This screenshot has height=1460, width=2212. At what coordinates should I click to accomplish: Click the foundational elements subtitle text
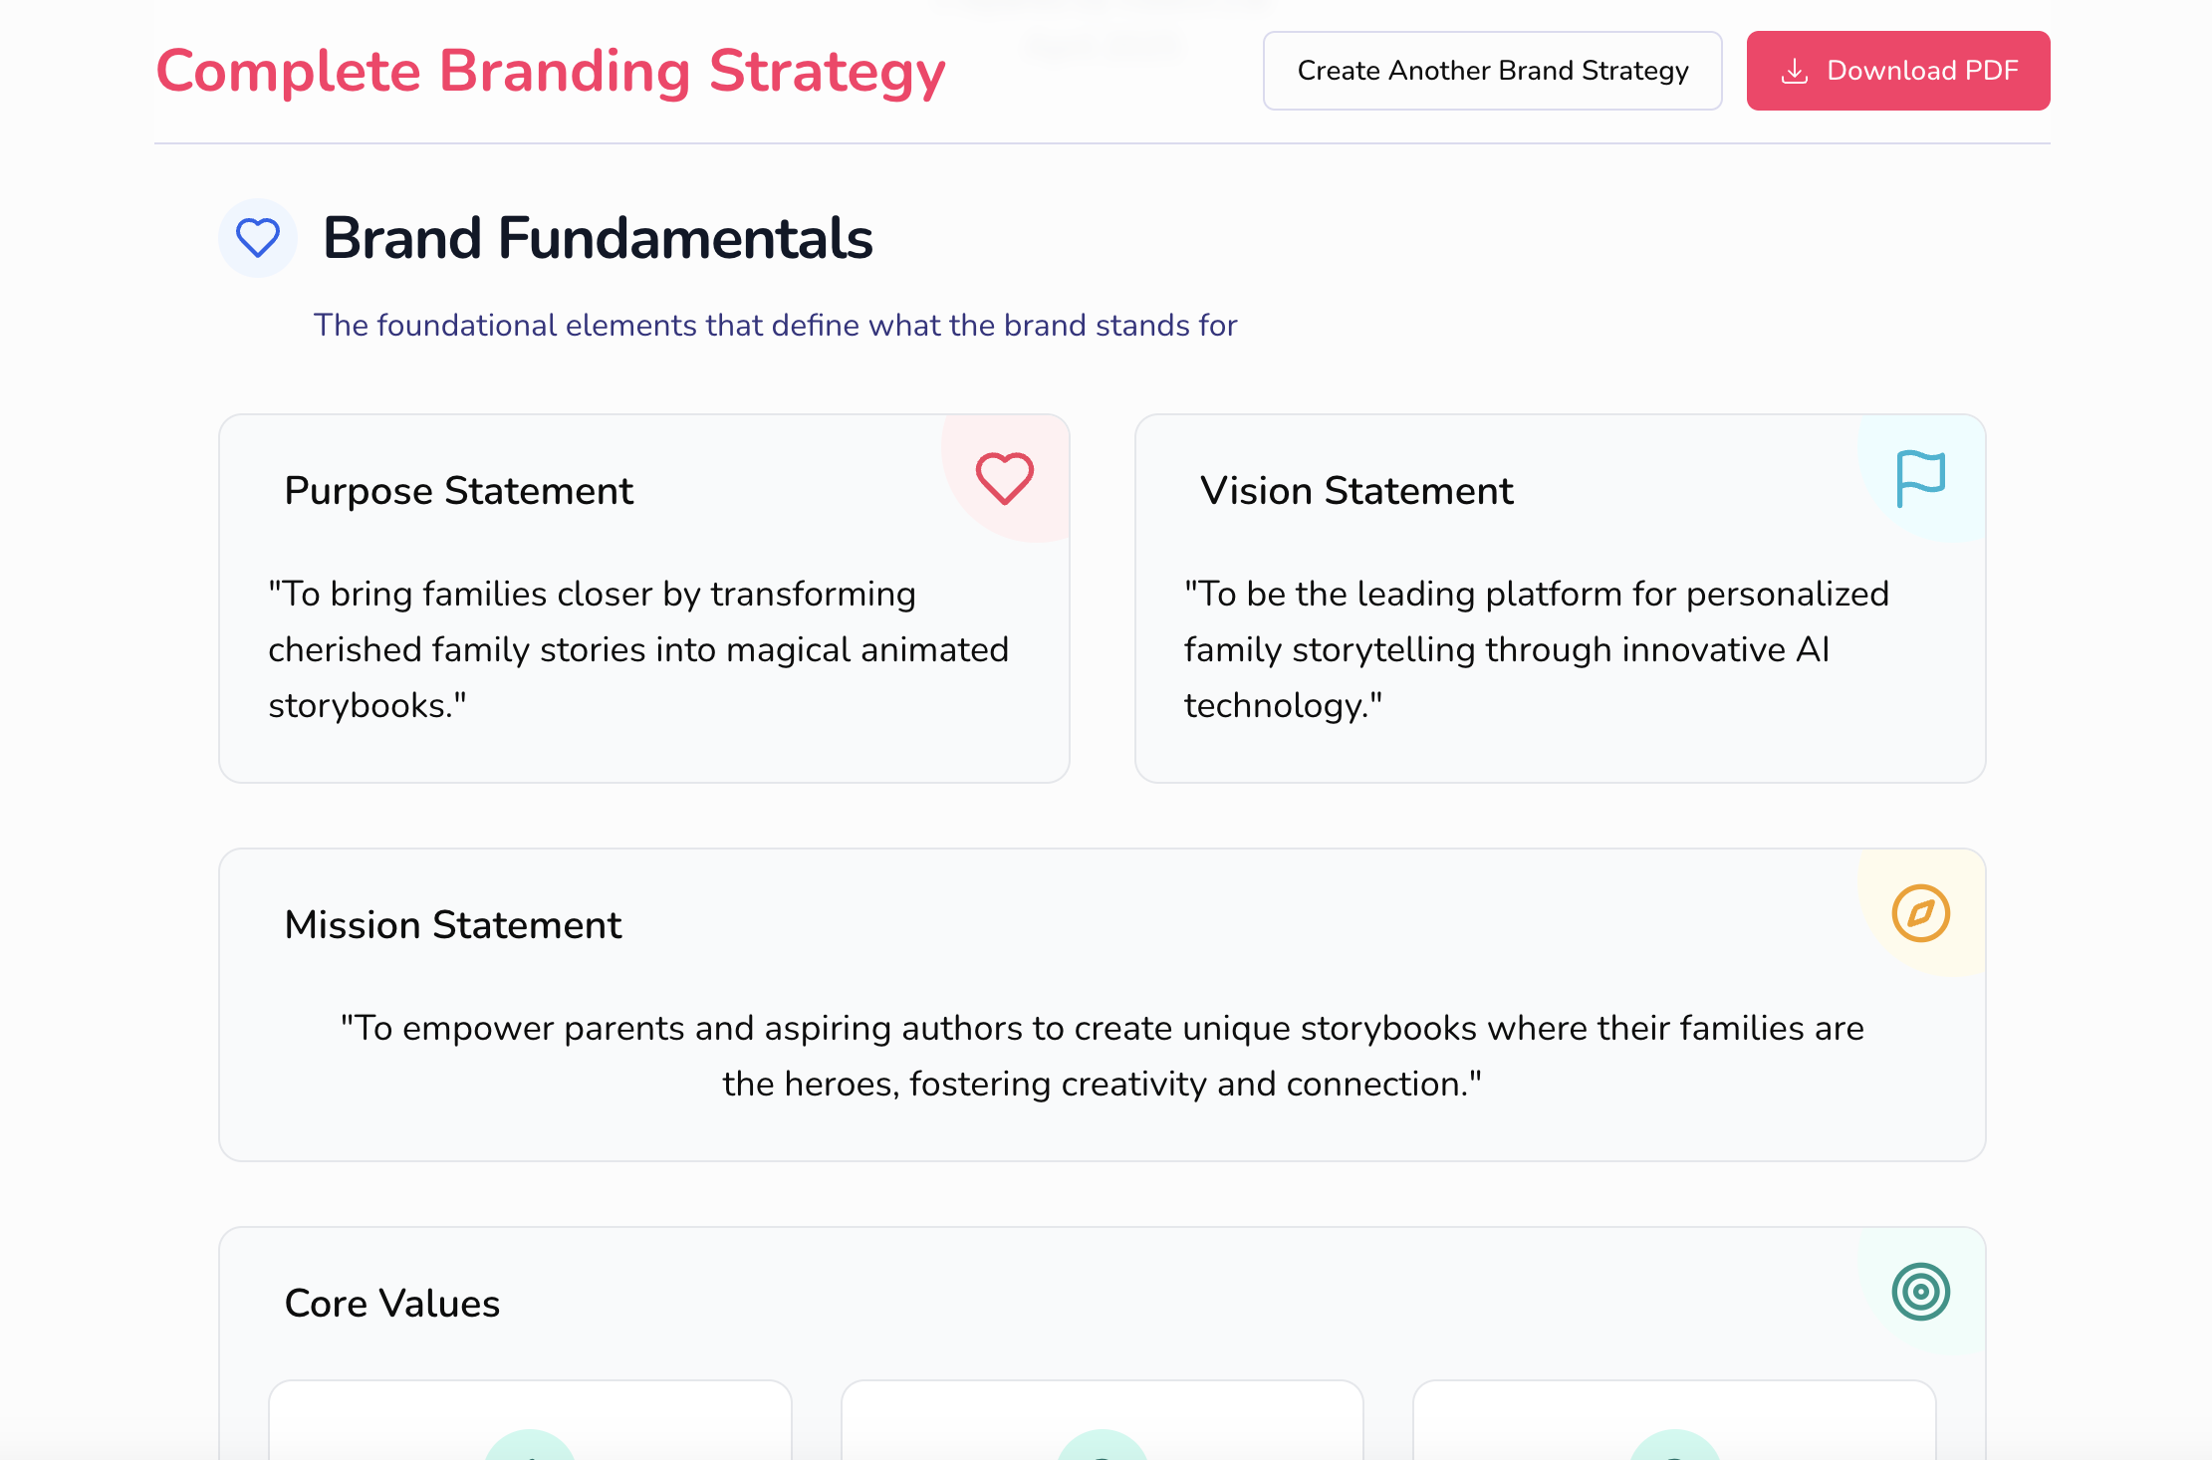click(775, 326)
